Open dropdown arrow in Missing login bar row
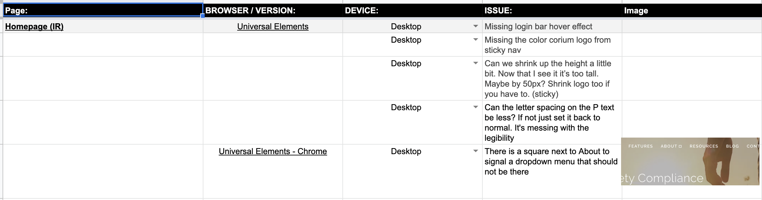 [x=475, y=26]
